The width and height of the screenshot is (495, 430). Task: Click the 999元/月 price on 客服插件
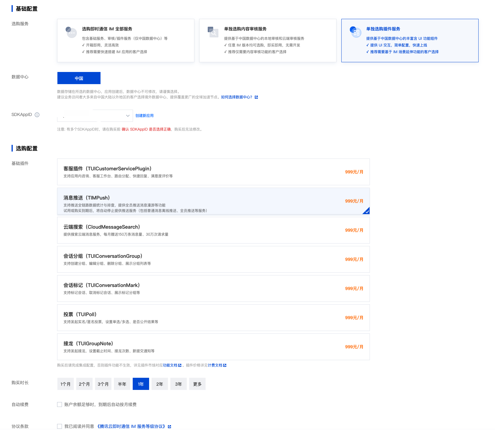354,172
